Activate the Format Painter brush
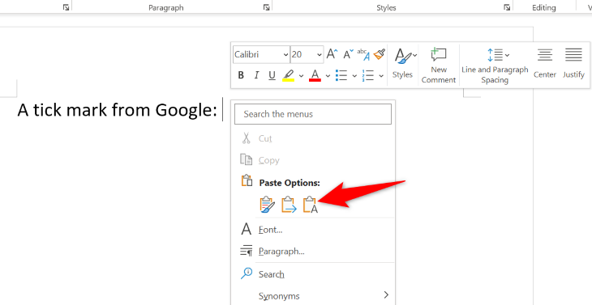Viewport: 592px width, 305px height. click(379, 54)
